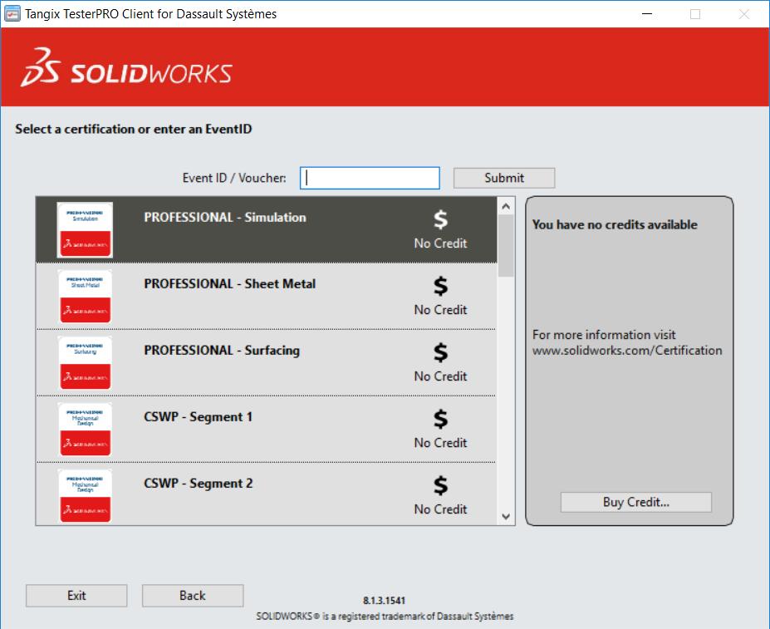Select CSWP - Segment 2 exam
This screenshot has height=629, width=770.
point(266,494)
